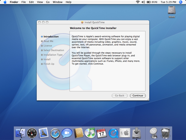Zoom the Install QuickTime window

click(47, 22)
